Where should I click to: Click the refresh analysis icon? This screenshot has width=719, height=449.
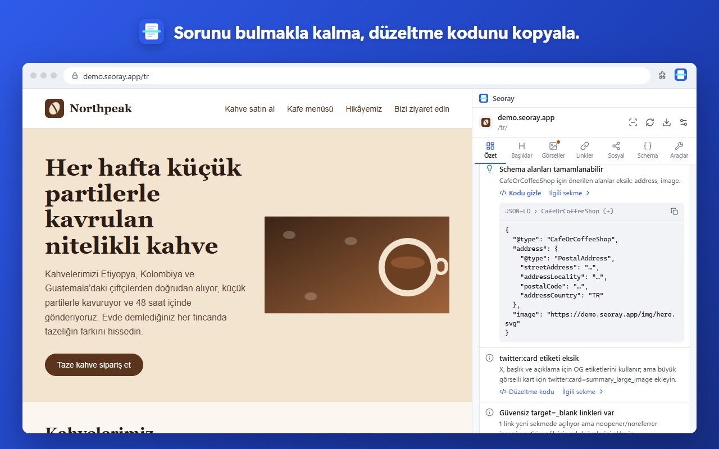tap(650, 122)
